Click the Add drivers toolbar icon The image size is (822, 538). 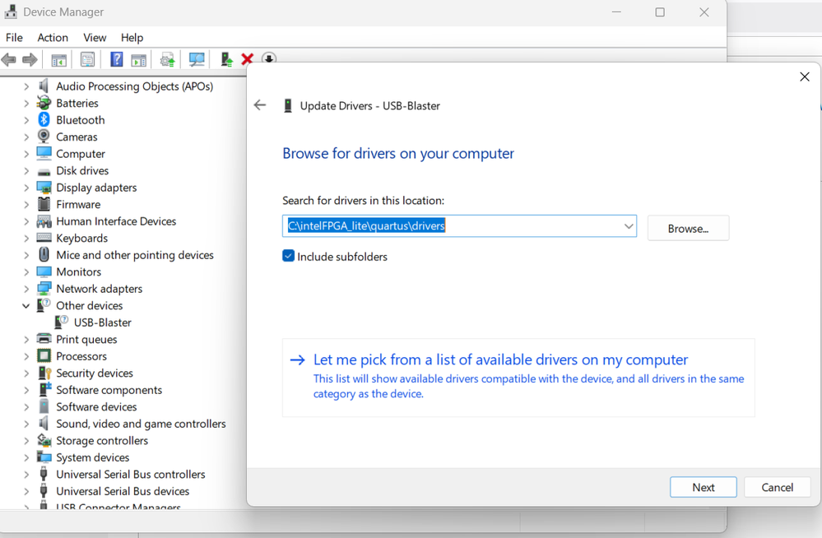pos(226,59)
